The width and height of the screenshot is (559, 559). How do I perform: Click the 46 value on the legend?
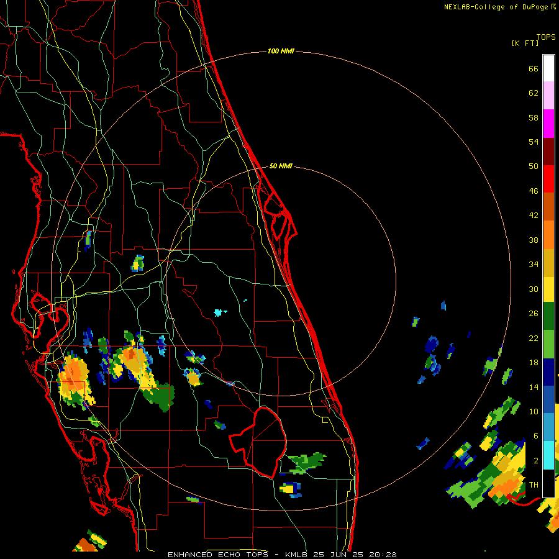pyautogui.click(x=534, y=191)
